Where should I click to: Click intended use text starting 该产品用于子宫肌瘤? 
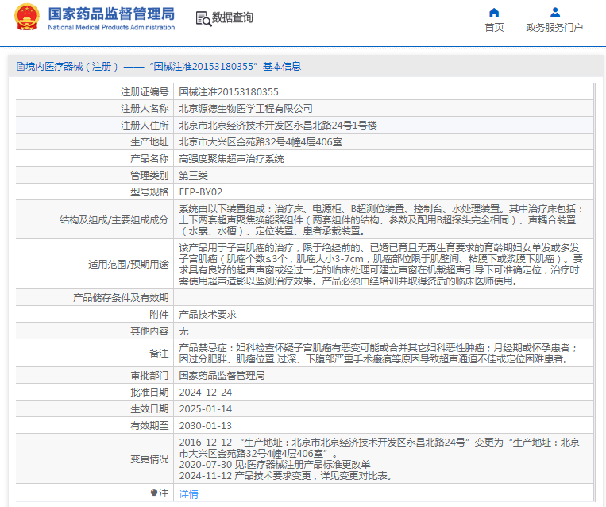pos(381,264)
